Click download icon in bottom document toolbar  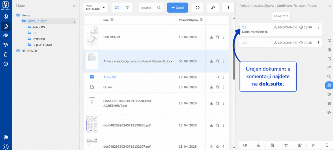[x=259, y=145]
